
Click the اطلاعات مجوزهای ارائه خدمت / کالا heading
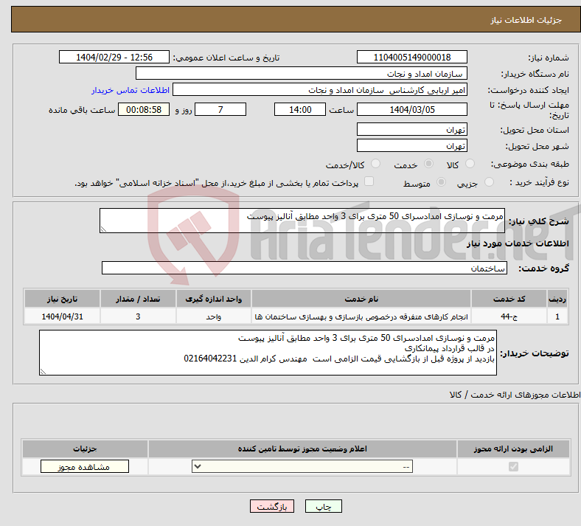point(515,395)
